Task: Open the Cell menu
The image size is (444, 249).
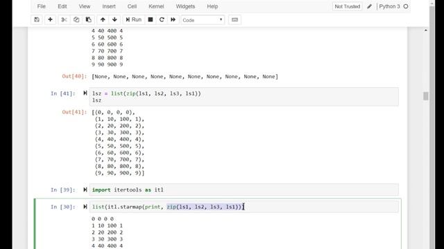Action: [x=132, y=6]
